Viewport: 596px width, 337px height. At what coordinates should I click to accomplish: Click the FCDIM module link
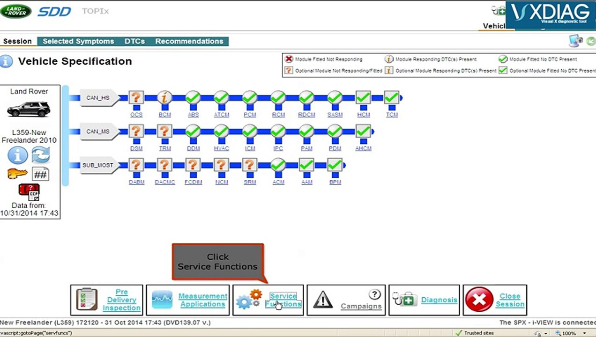tap(193, 182)
